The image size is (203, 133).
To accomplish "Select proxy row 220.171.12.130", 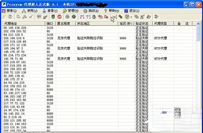I will coord(99,45).
